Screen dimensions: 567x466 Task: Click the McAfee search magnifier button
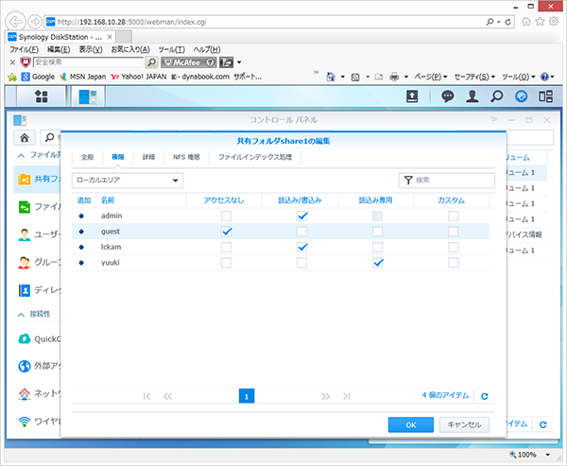[x=151, y=62]
